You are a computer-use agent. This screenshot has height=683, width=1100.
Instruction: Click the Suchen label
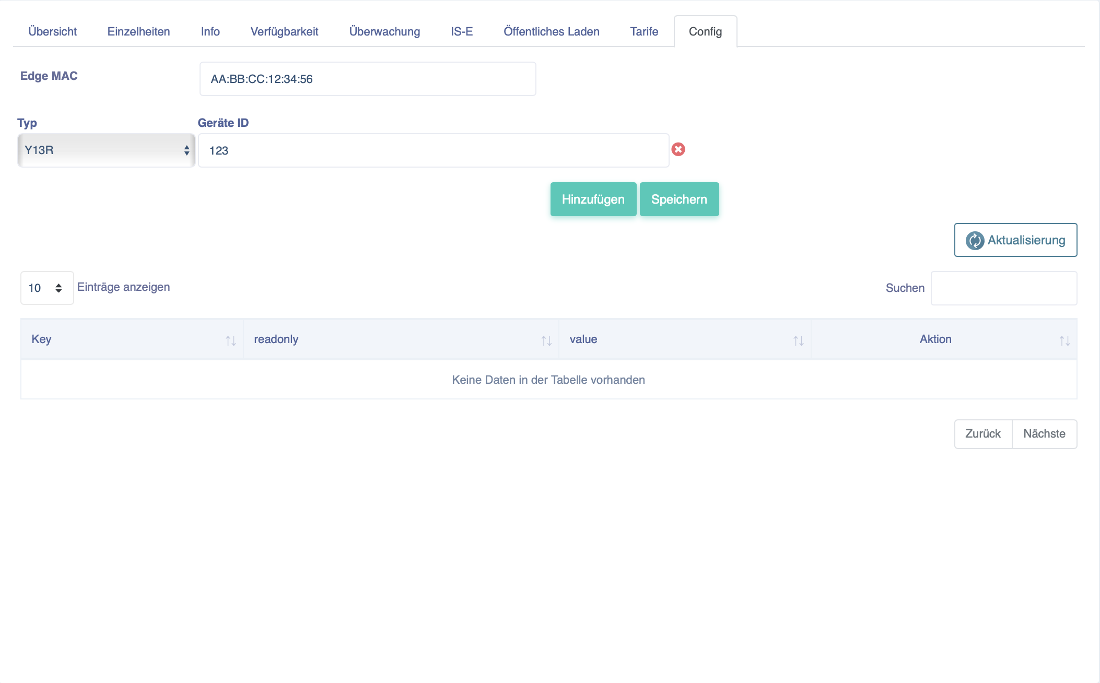(x=905, y=288)
